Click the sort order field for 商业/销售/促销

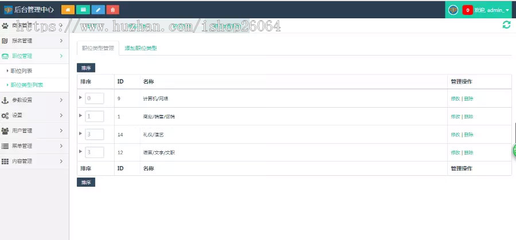pos(94,116)
